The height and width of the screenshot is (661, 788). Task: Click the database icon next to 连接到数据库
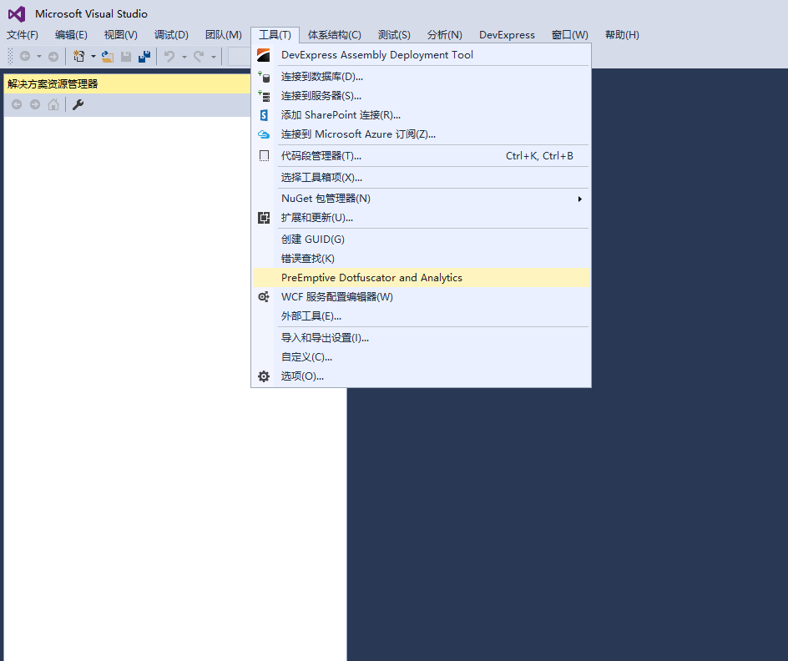click(263, 76)
